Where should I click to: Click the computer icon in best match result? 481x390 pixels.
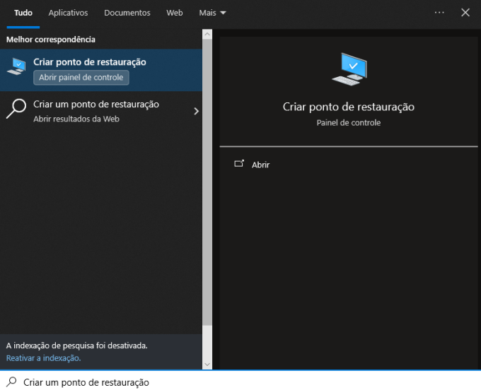click(x=16, y=66)
